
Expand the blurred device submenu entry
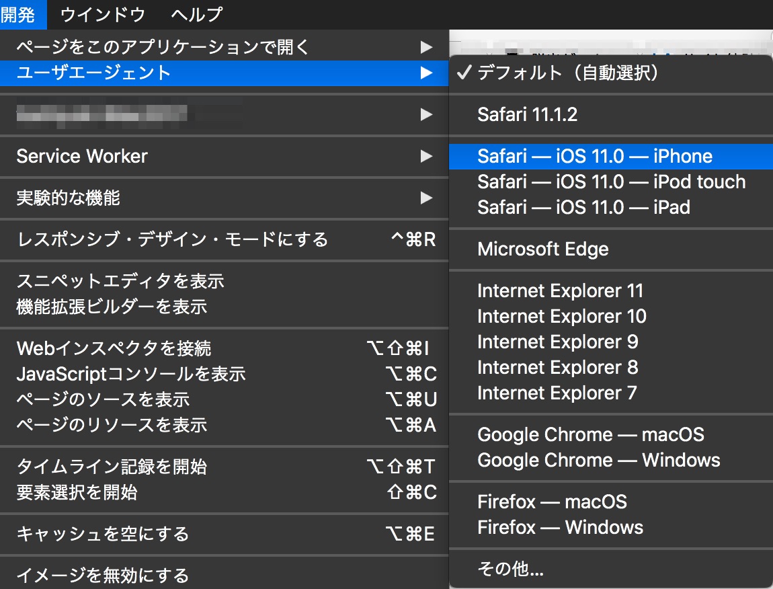click(225, 114)
